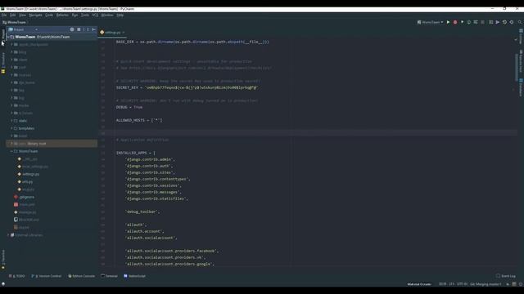Open settings gear icon in top toolbar
The width and height of the screenshot is (524, 294).
[x=512, y=22]
